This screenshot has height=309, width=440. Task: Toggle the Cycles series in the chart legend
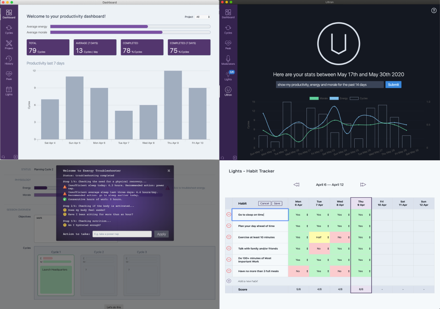pyautogui.click(x=359, y=98)
